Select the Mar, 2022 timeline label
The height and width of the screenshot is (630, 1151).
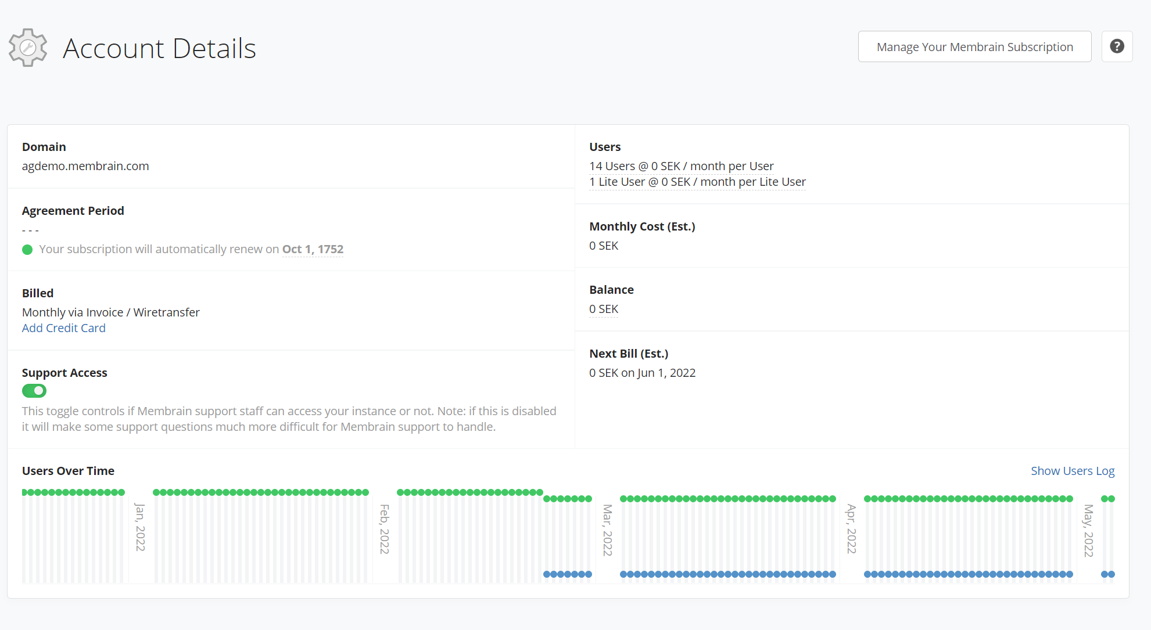[608, 530]
